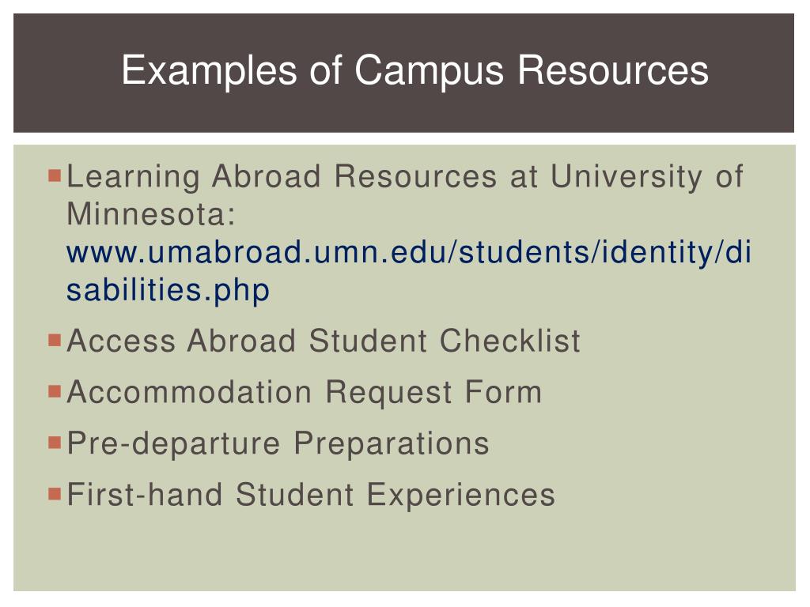Click the word Checklist in second bullet
Image resolution: width=810 pixels, height=607 pixels.
(x=510, y=341)
